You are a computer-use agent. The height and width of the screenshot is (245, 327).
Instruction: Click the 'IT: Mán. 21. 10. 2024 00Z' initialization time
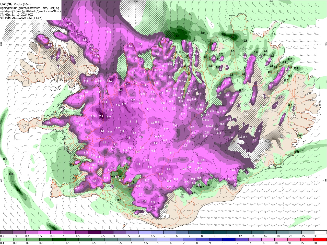coord(16,15)
